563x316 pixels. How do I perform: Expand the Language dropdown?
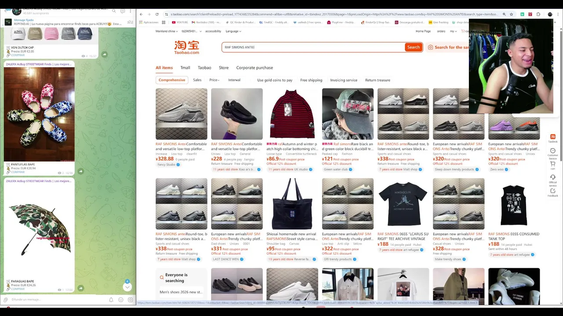click(233, 31)
